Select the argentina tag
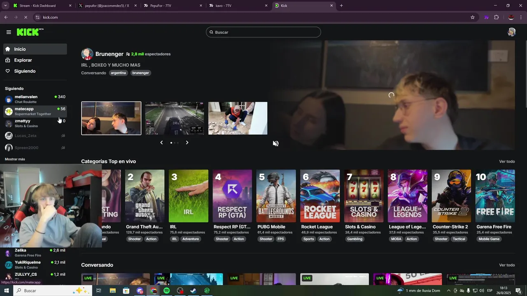The width and height of the screenshot is (527, 296). 119,73
